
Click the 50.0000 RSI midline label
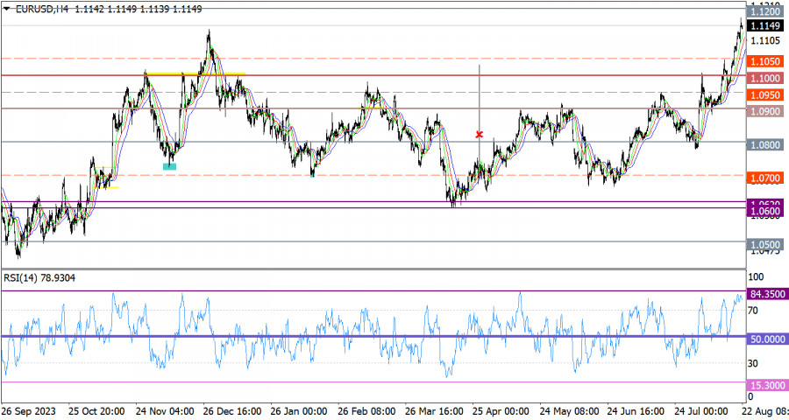pos(767,339)
